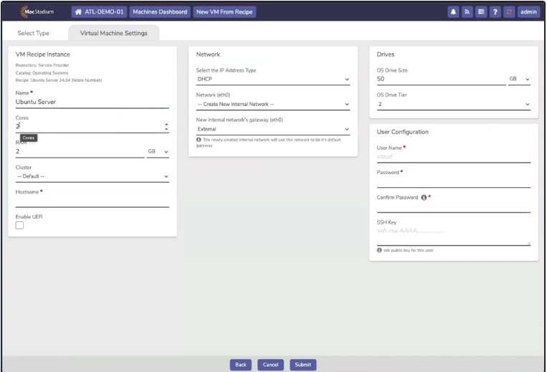
Task: Submit the VM settings form
Action: click(303, 365)
